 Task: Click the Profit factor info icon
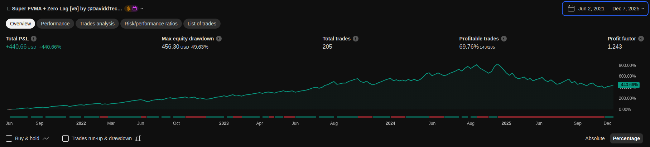(641, 39)
